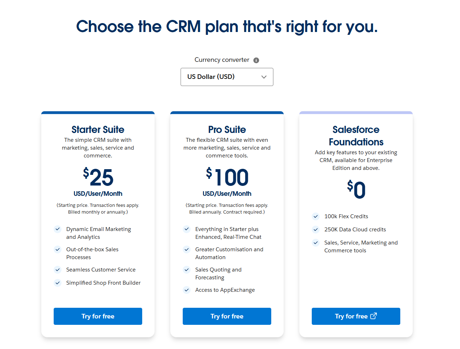Image resolution: width=460 pixels, height=349 pixels.
Task: Click checkmark next to 250K Data Cloud credits
Action: 316,230
